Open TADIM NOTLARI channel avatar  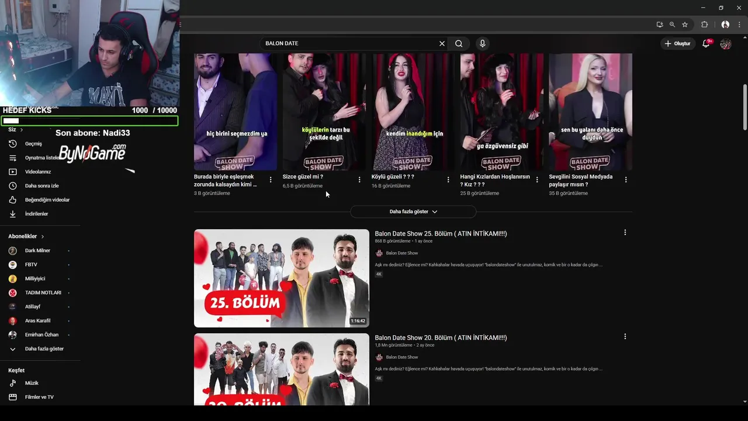click(13, 293)
